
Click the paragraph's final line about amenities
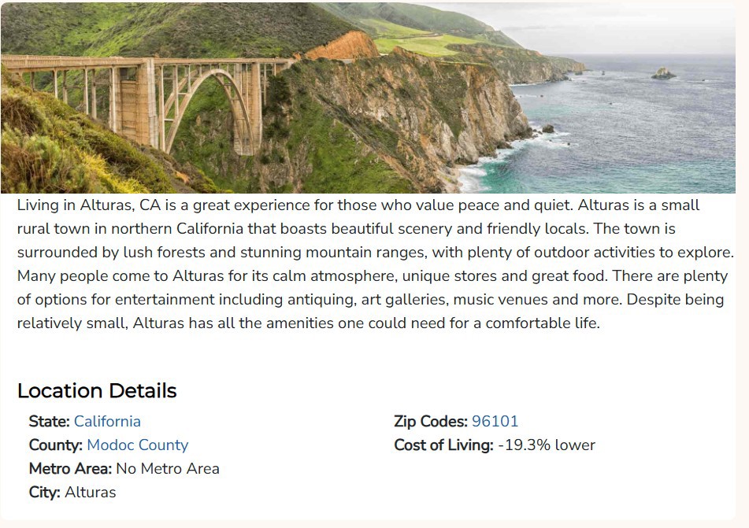pyautogui.click(x=308, y=323)
